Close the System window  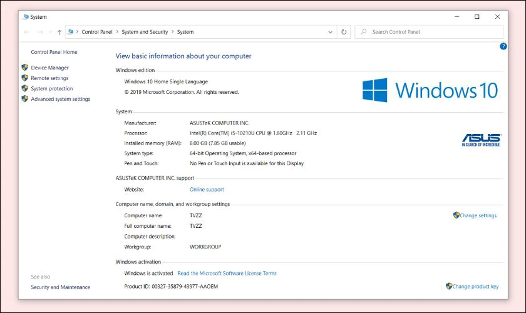[497, 17]
